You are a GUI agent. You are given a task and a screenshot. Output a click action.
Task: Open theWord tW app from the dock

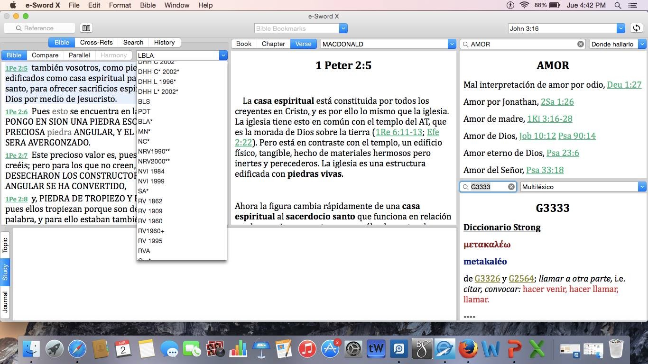(x=376, y=350)
